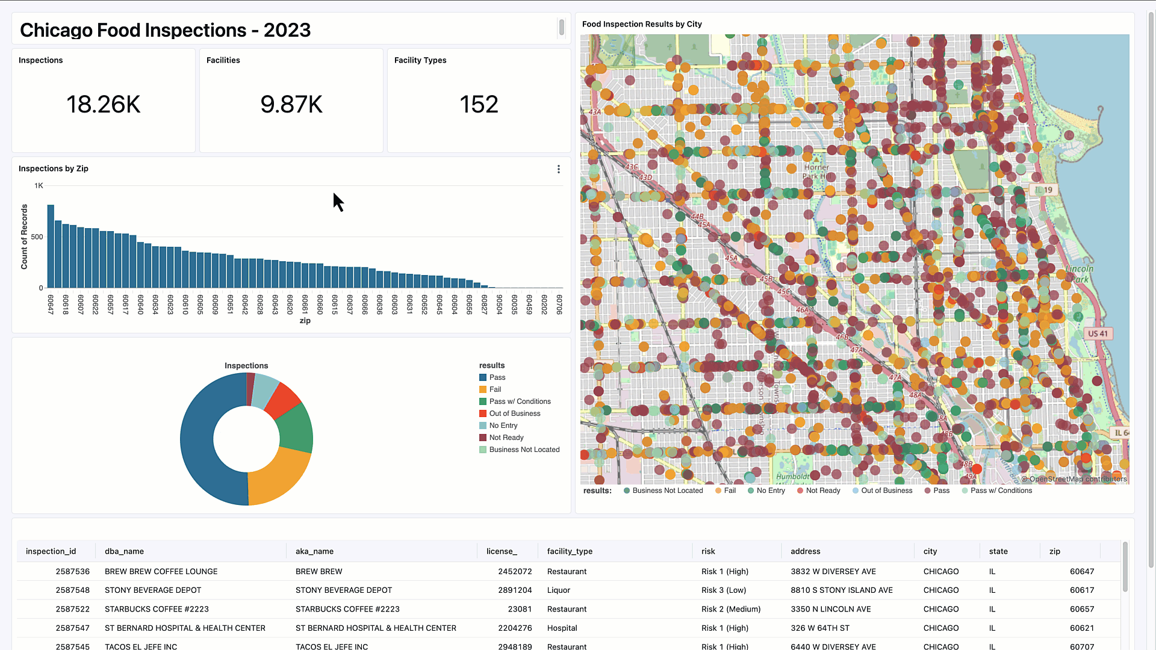
Task: Sort table by inspection_id column header
Action: click(51, 551)
